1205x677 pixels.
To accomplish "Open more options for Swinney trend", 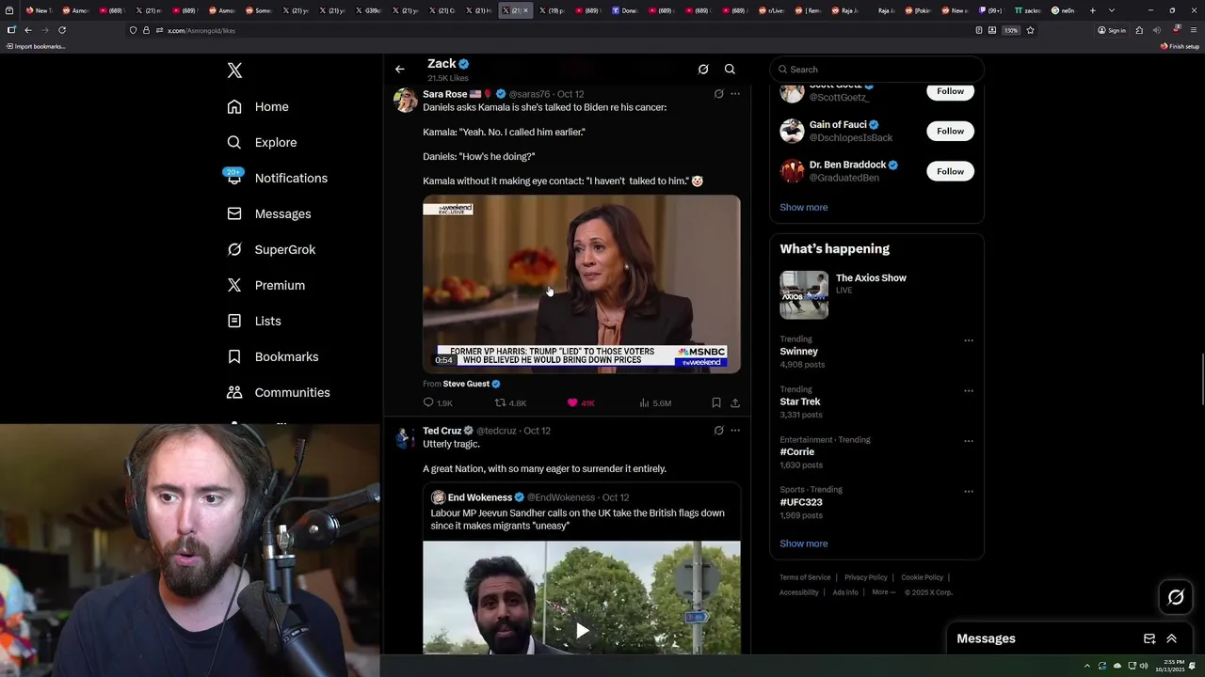I will [x=968, y=340].
